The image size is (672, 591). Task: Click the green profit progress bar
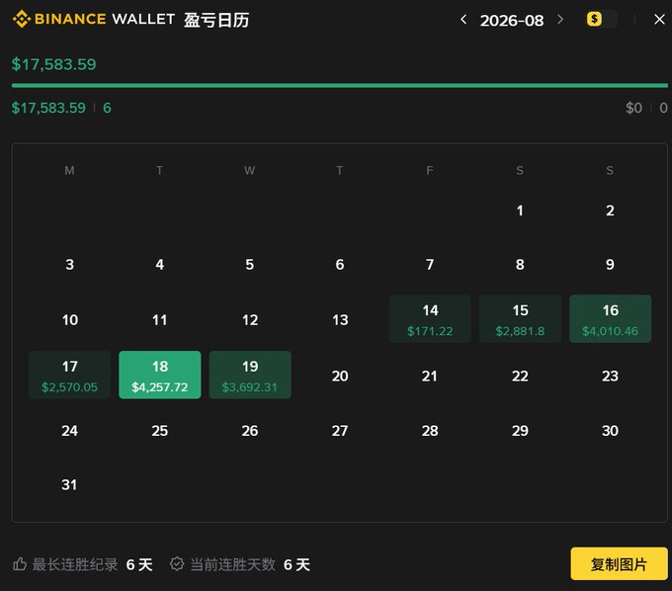coord(339,86)
